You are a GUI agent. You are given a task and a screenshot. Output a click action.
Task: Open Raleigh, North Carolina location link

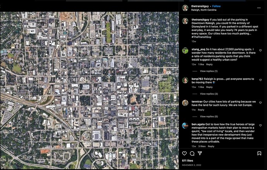204,10
